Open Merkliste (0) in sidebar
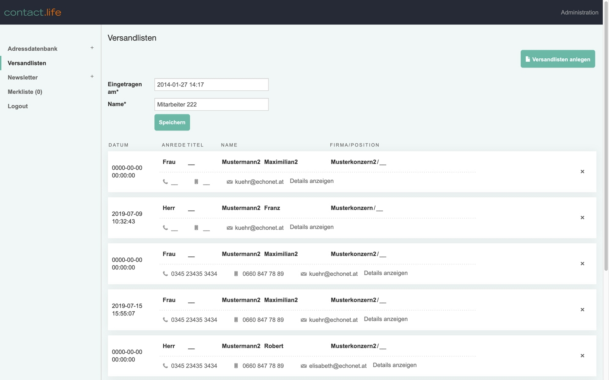 (25, 92)
